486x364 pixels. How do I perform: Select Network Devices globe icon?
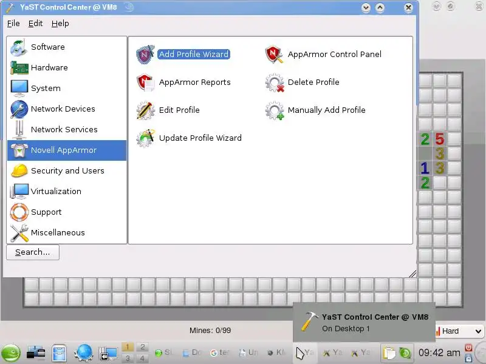pos(19,109)
